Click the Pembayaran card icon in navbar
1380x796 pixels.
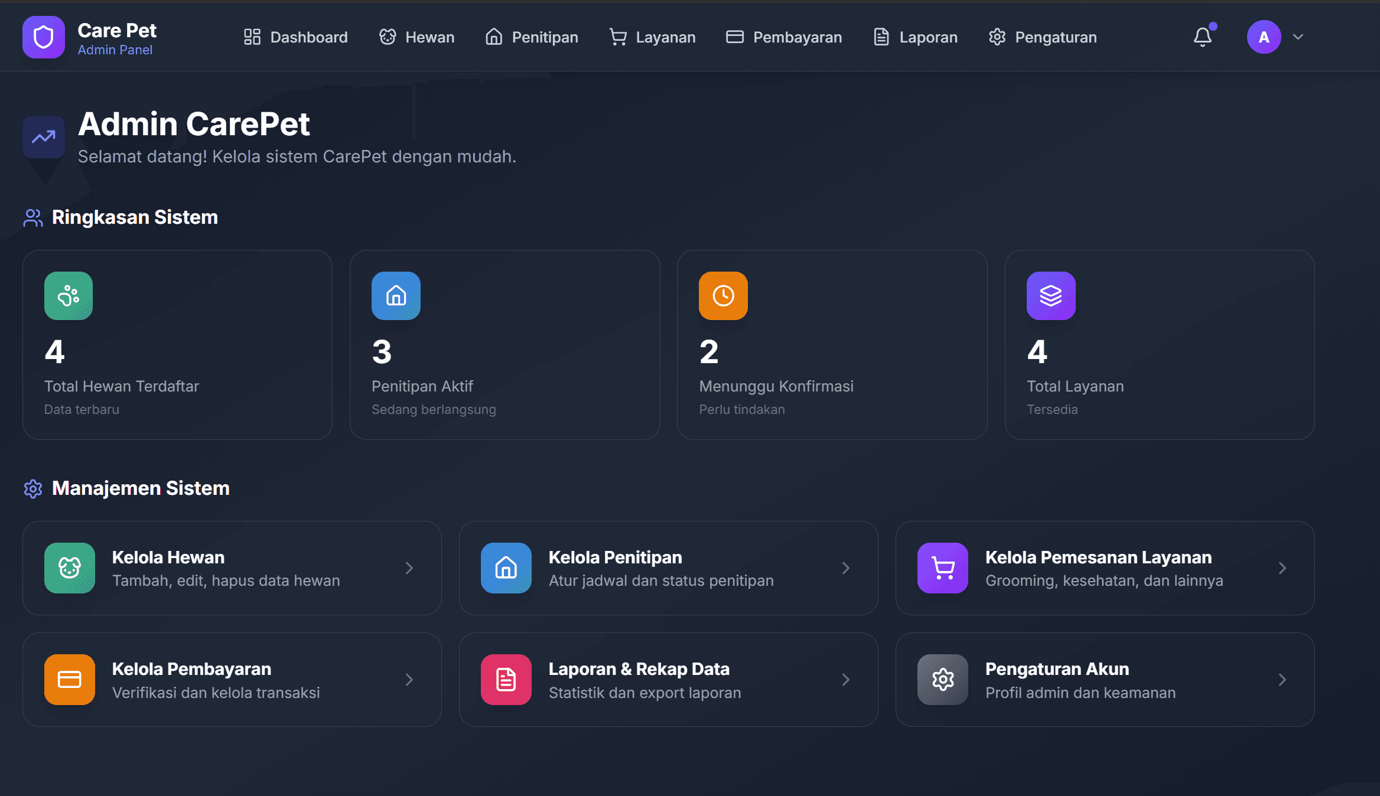click(735, 37)
